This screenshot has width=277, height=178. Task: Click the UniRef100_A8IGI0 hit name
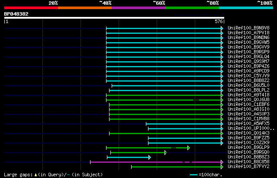248,109
